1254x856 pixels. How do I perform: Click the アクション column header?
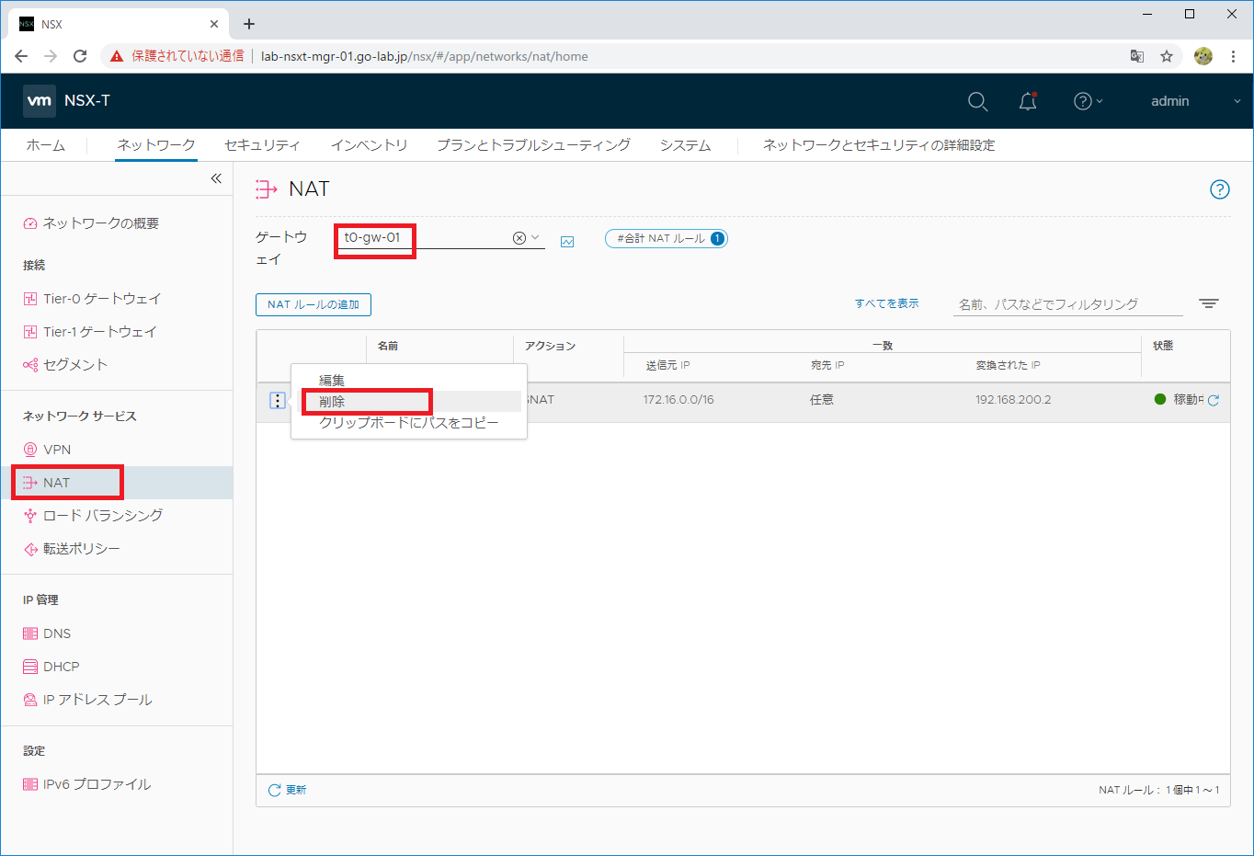coord(550,346)
